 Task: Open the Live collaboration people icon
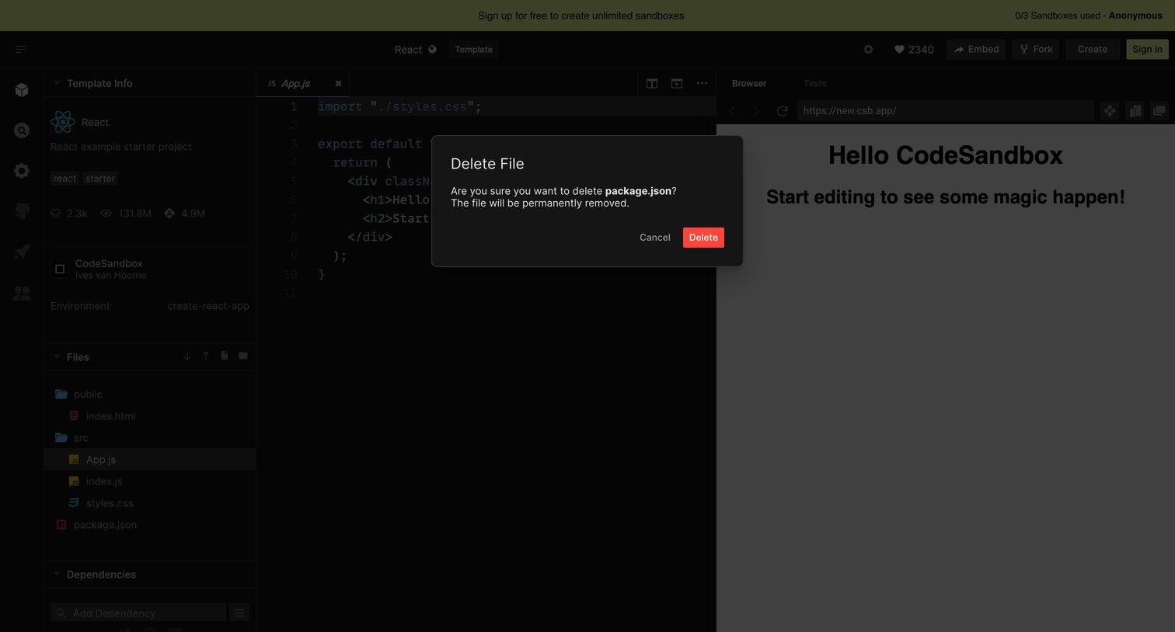(22, 293)
